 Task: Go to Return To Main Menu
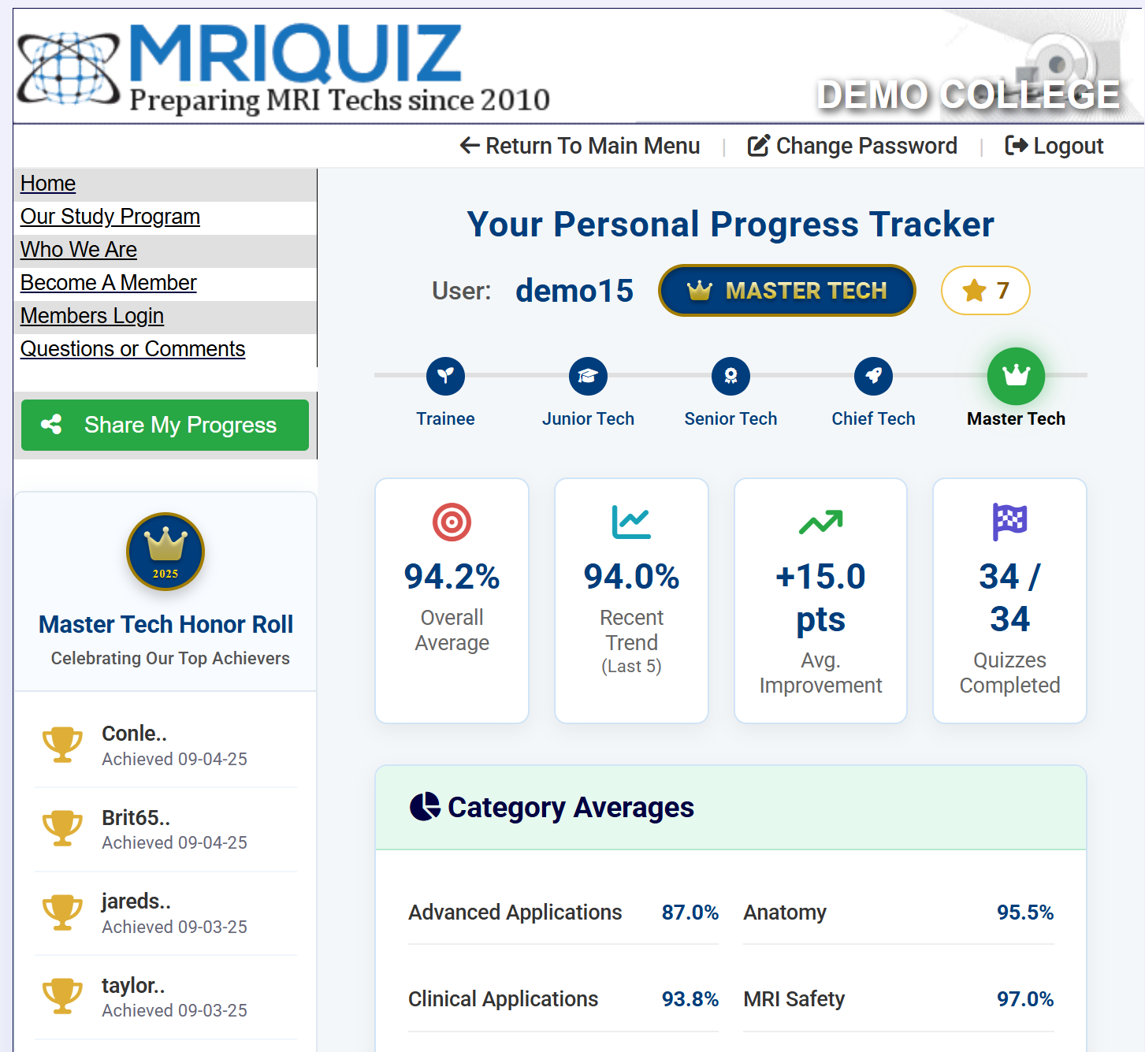pyautogui.click(x=580, y=146)
